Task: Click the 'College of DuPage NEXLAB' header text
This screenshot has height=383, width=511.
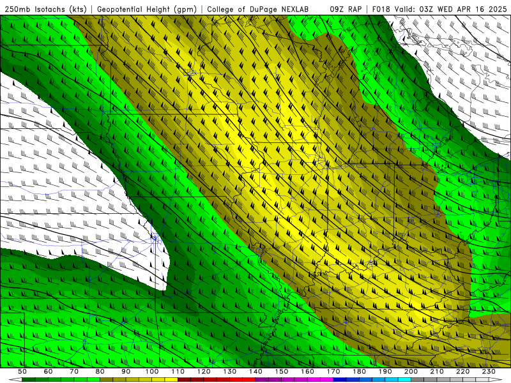Action: pos(258,10)
